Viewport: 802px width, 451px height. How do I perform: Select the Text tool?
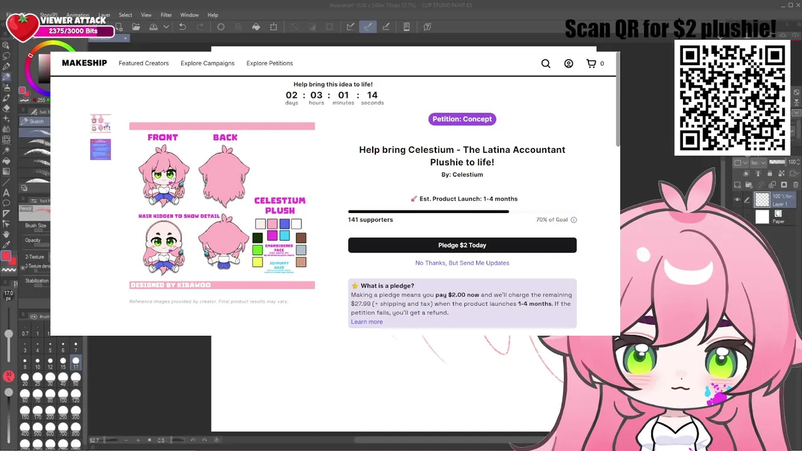[x=6, y=192]
